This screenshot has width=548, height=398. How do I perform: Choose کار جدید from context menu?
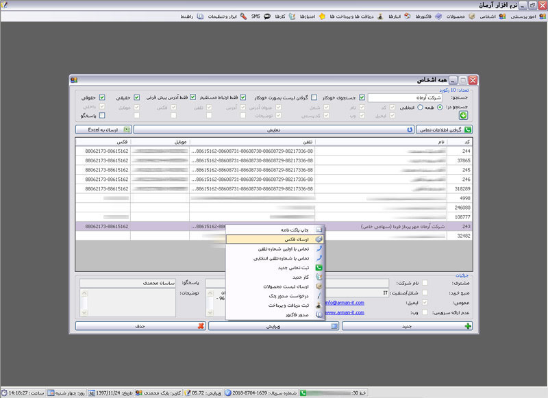275,277
